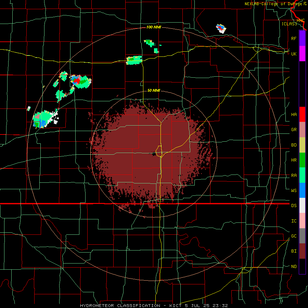The height and width of the screenshot is (308, 308).
Task: Click the IC legend label
Action: coord(294,221)
